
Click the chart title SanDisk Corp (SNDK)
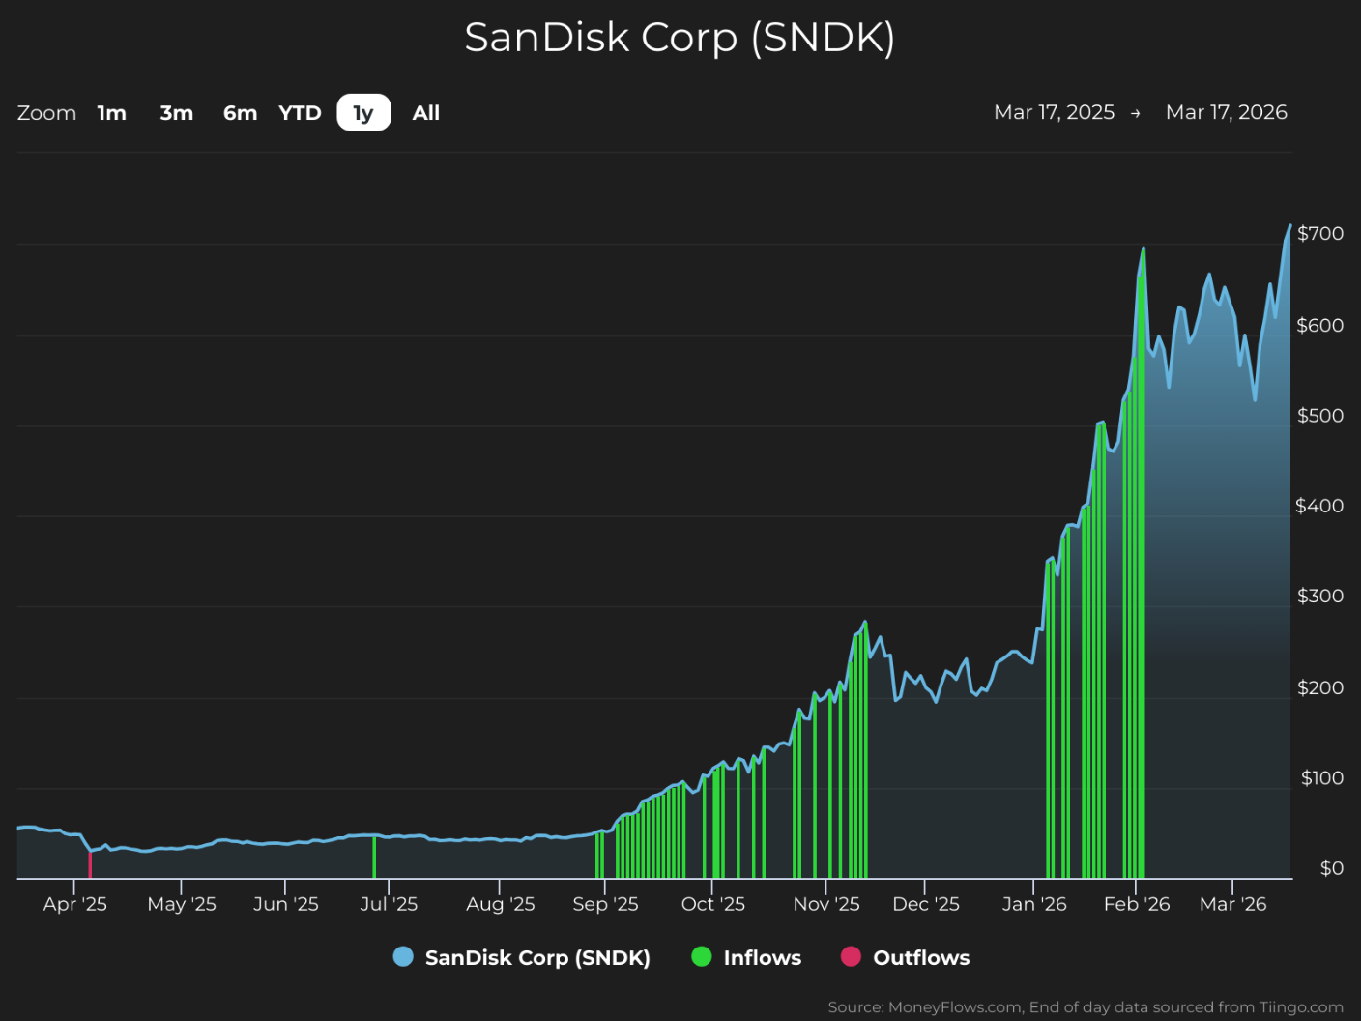pyautogui.click(x=680, y=38)
